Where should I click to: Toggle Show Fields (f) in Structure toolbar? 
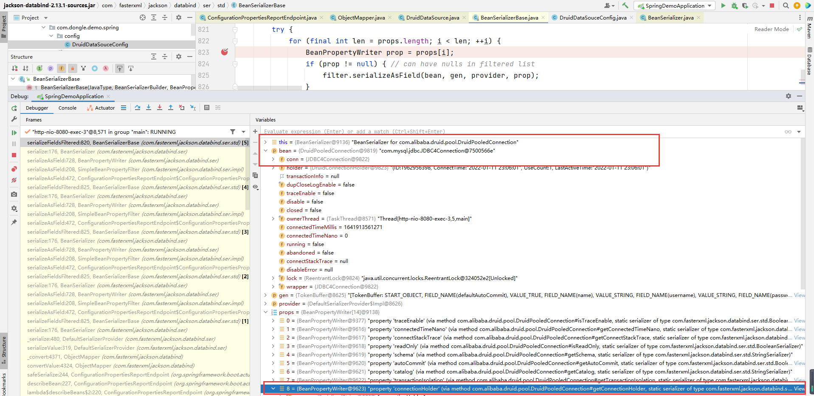(x=62, y=68)
